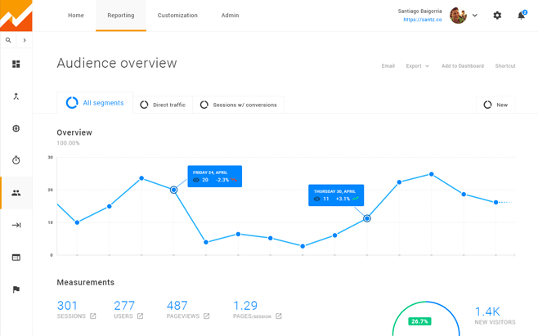Click the 26.7% badge on donut chart
The height and width of the screenshot is (336, 538).
[x=419, y=321]
